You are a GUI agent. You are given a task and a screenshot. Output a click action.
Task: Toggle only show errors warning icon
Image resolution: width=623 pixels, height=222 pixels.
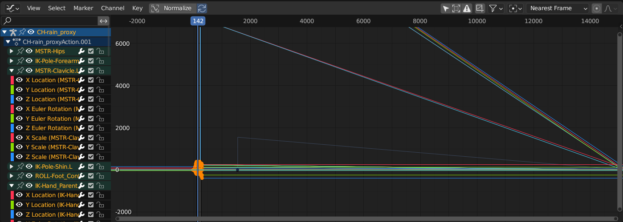(467, 8)
